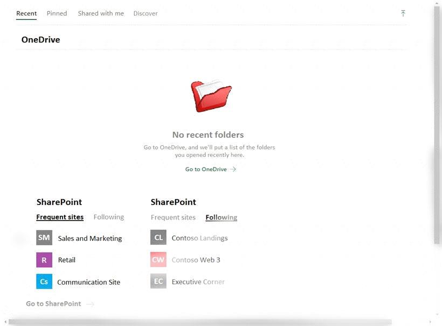The width and height of the screenshot is (442, 326).
Task: Follow the Go to SharePoint link
Action: [53, 304]
